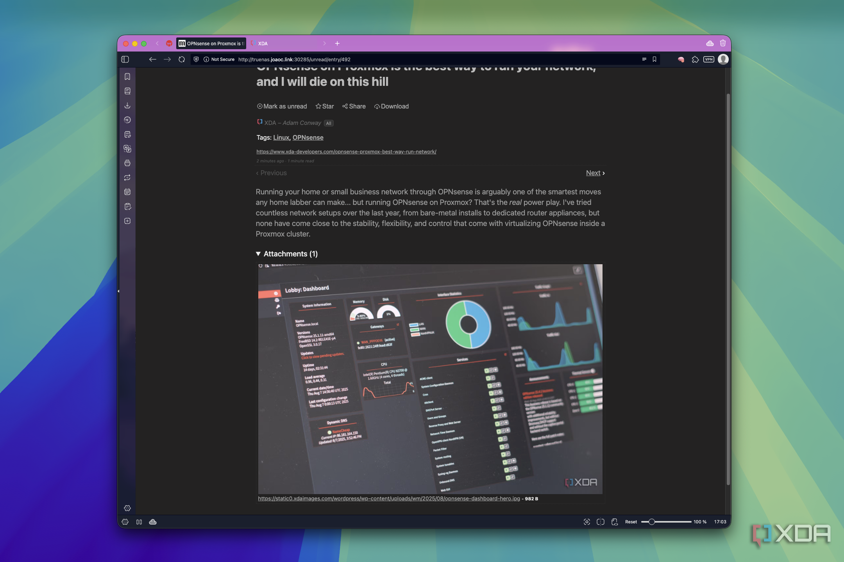Open the user profile avatar

[723, 59]
